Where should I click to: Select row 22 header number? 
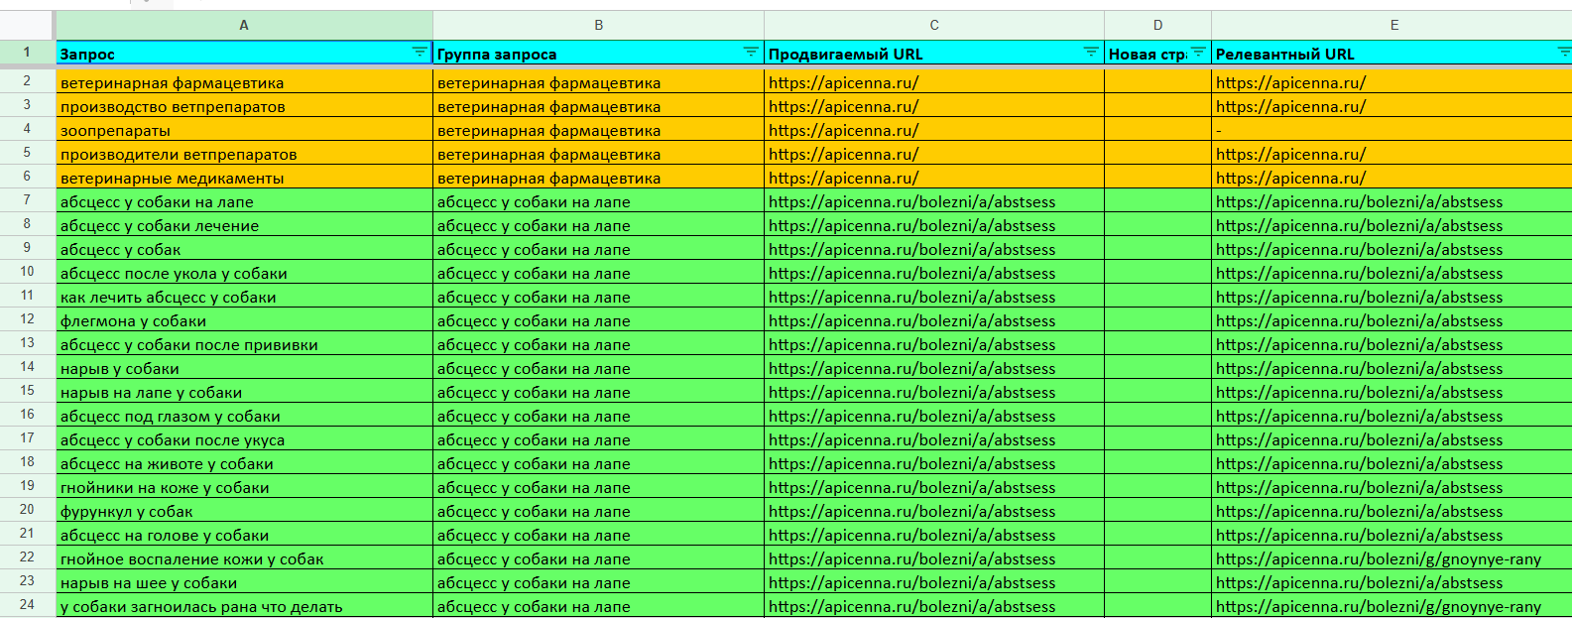point(27,557)
